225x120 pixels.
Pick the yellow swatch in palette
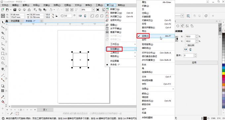tap(223, 73)
